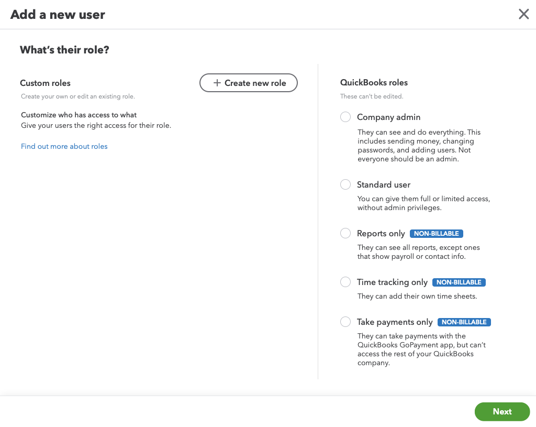Screen dimensions: 536x427
Task: Click the Create new role button
Action: pyautogui.click(x=249, y=83)
